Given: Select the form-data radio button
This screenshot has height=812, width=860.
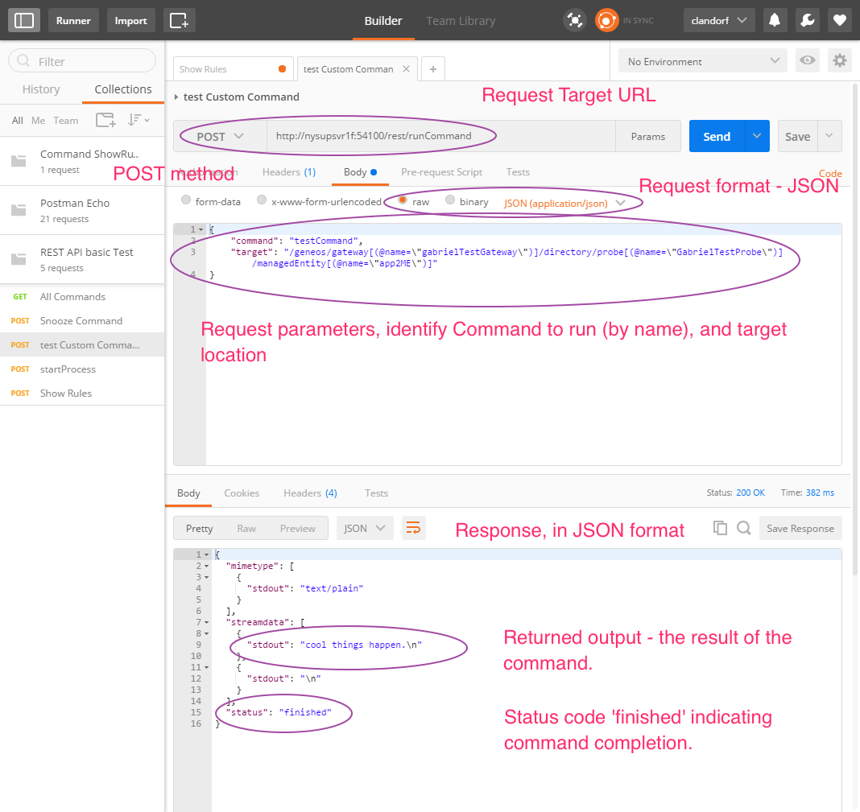Looking at the screenshot, I should pos(186,201).
